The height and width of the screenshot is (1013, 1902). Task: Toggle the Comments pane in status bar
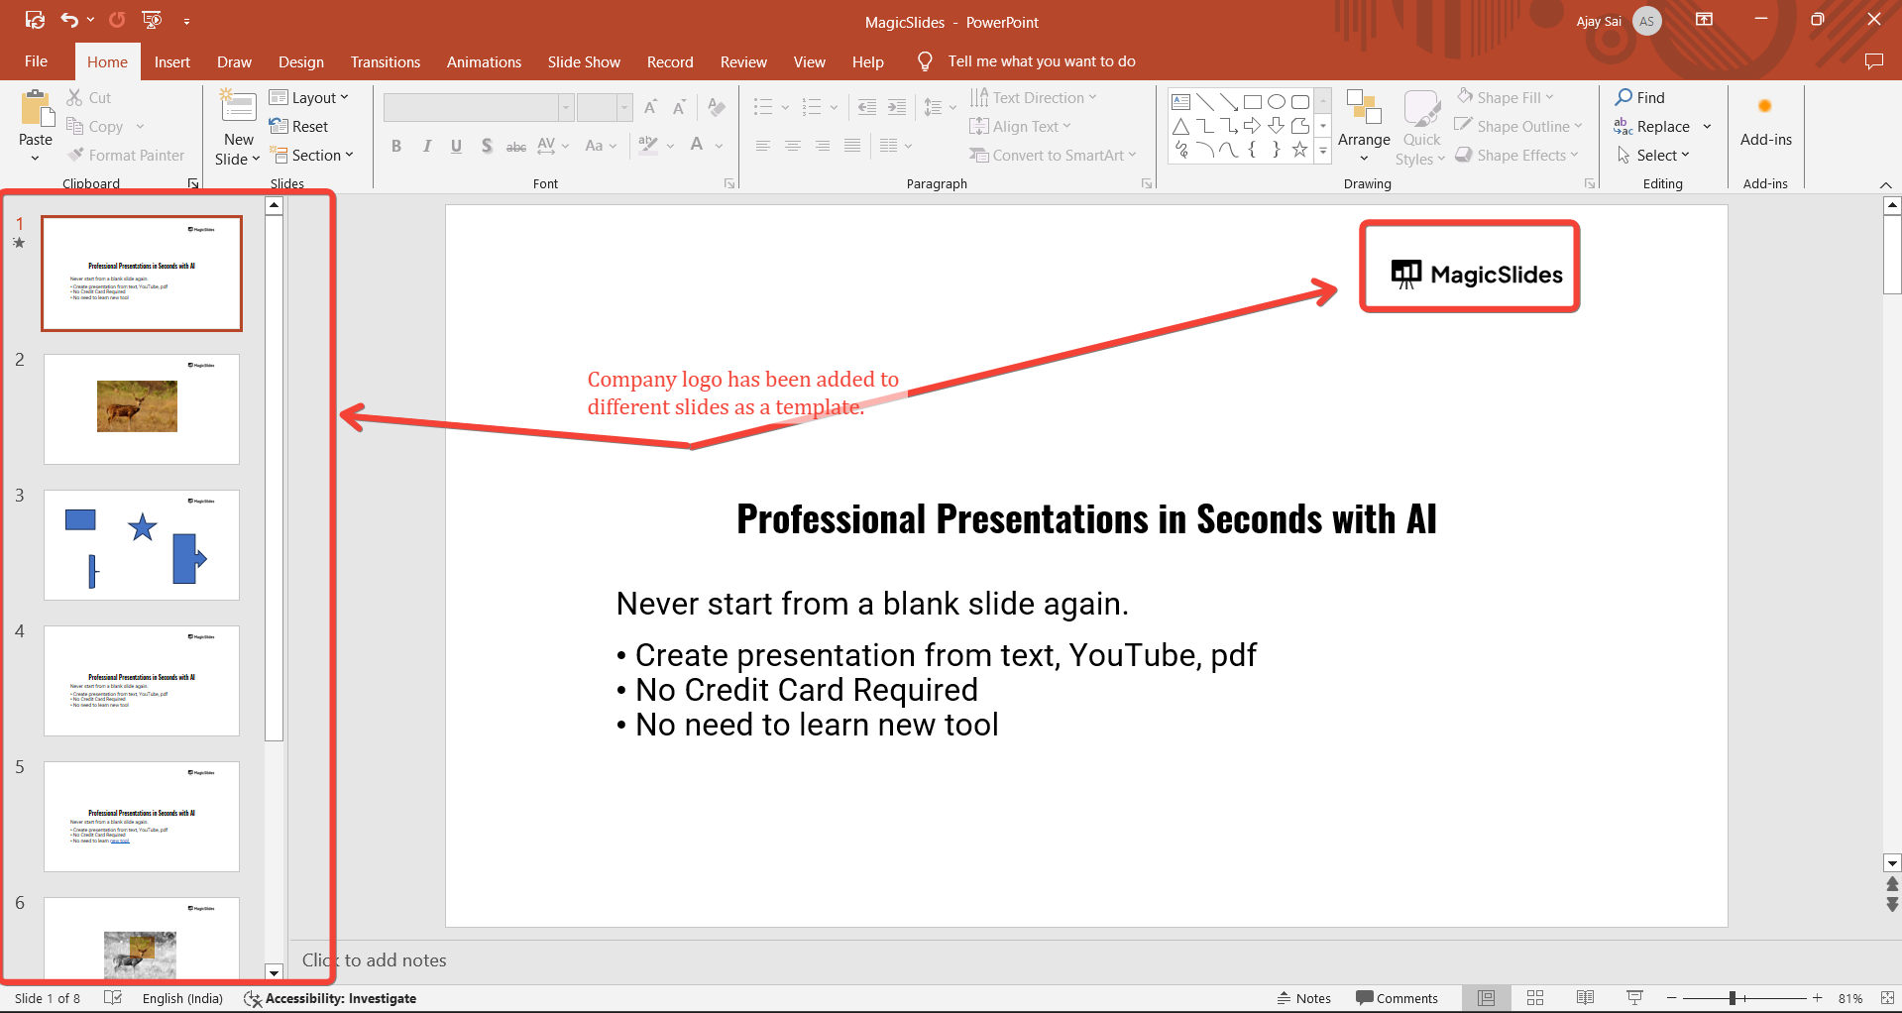coord(1397,998)
